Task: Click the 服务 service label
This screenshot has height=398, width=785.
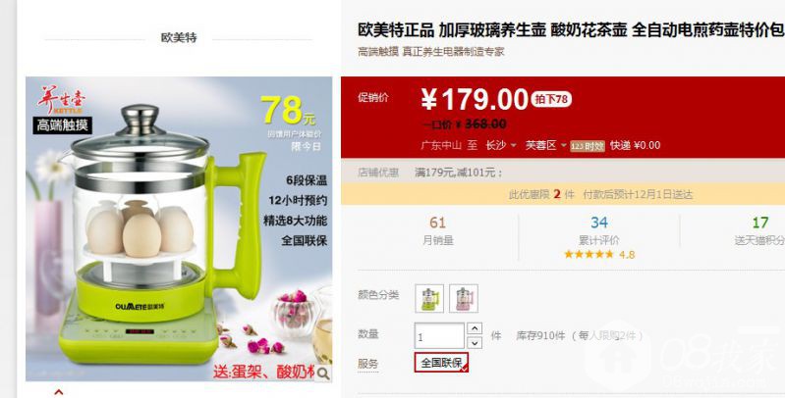Action: tap(368, 364)
